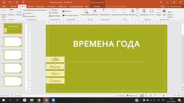Image resolution: width=184 pixels, height=103 pixels.
Task: Open the Снимок screenshot dropdown
Action: coord(28,13)
